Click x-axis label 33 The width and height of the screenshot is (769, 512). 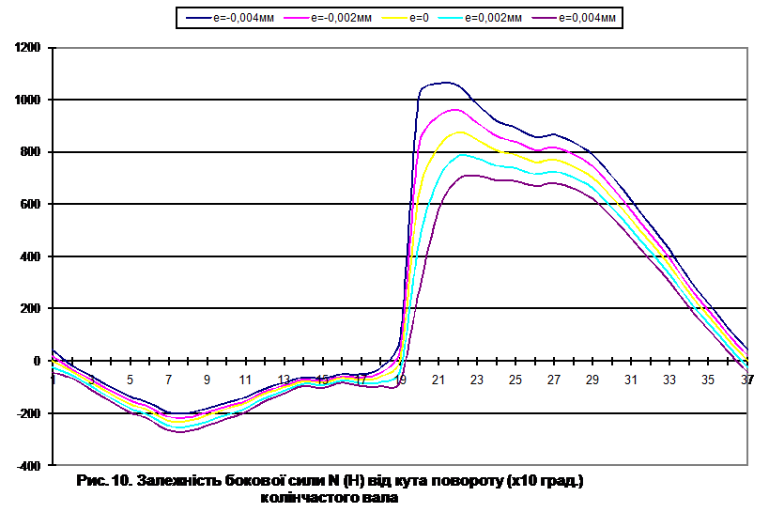669,380
